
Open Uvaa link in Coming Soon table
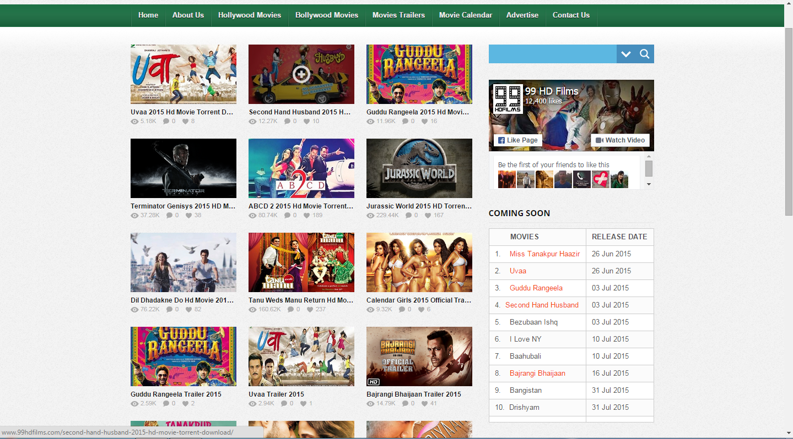(x=518, y=271)
